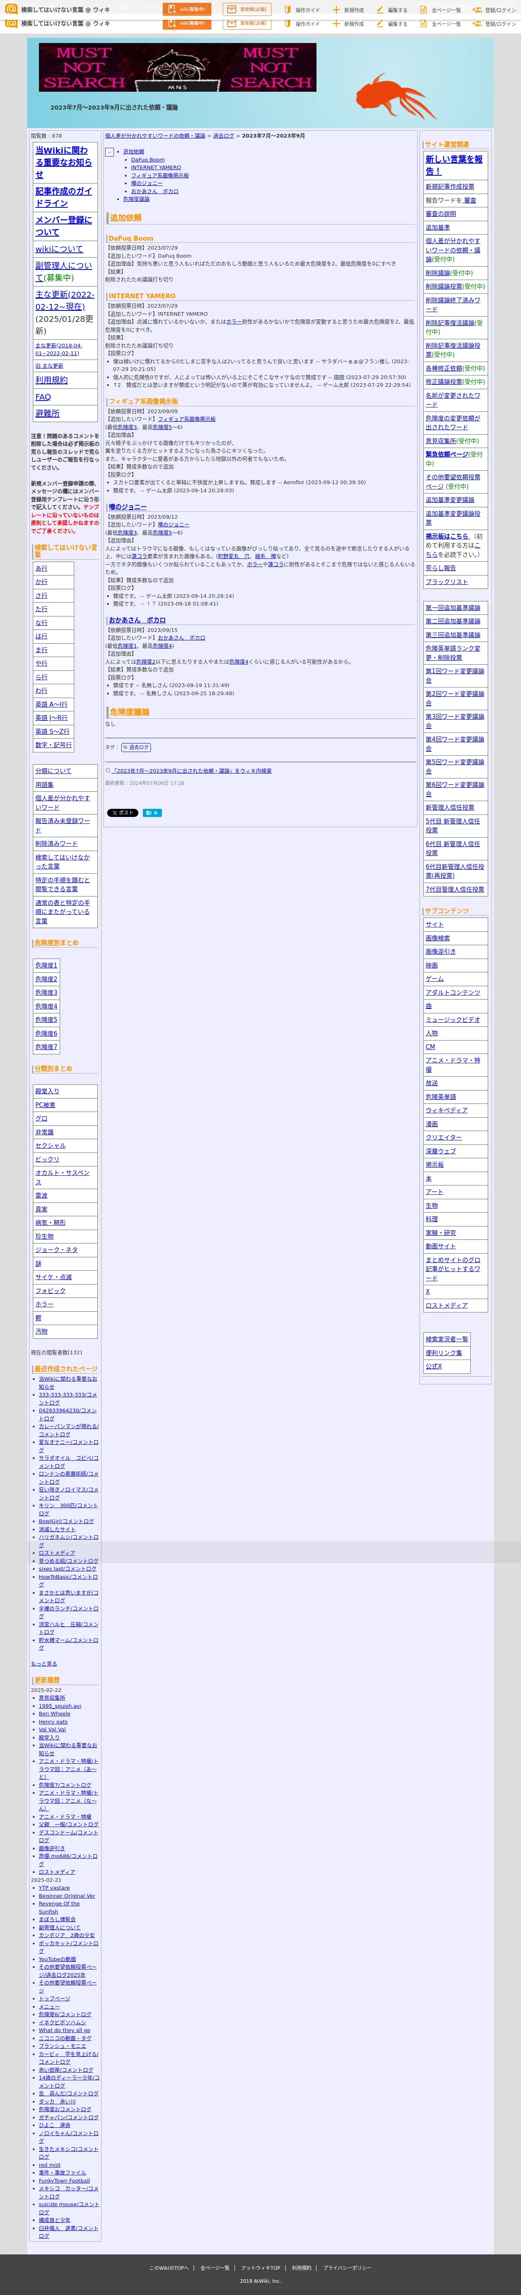Open the 過去ログ tag below the article

point(136,748)
